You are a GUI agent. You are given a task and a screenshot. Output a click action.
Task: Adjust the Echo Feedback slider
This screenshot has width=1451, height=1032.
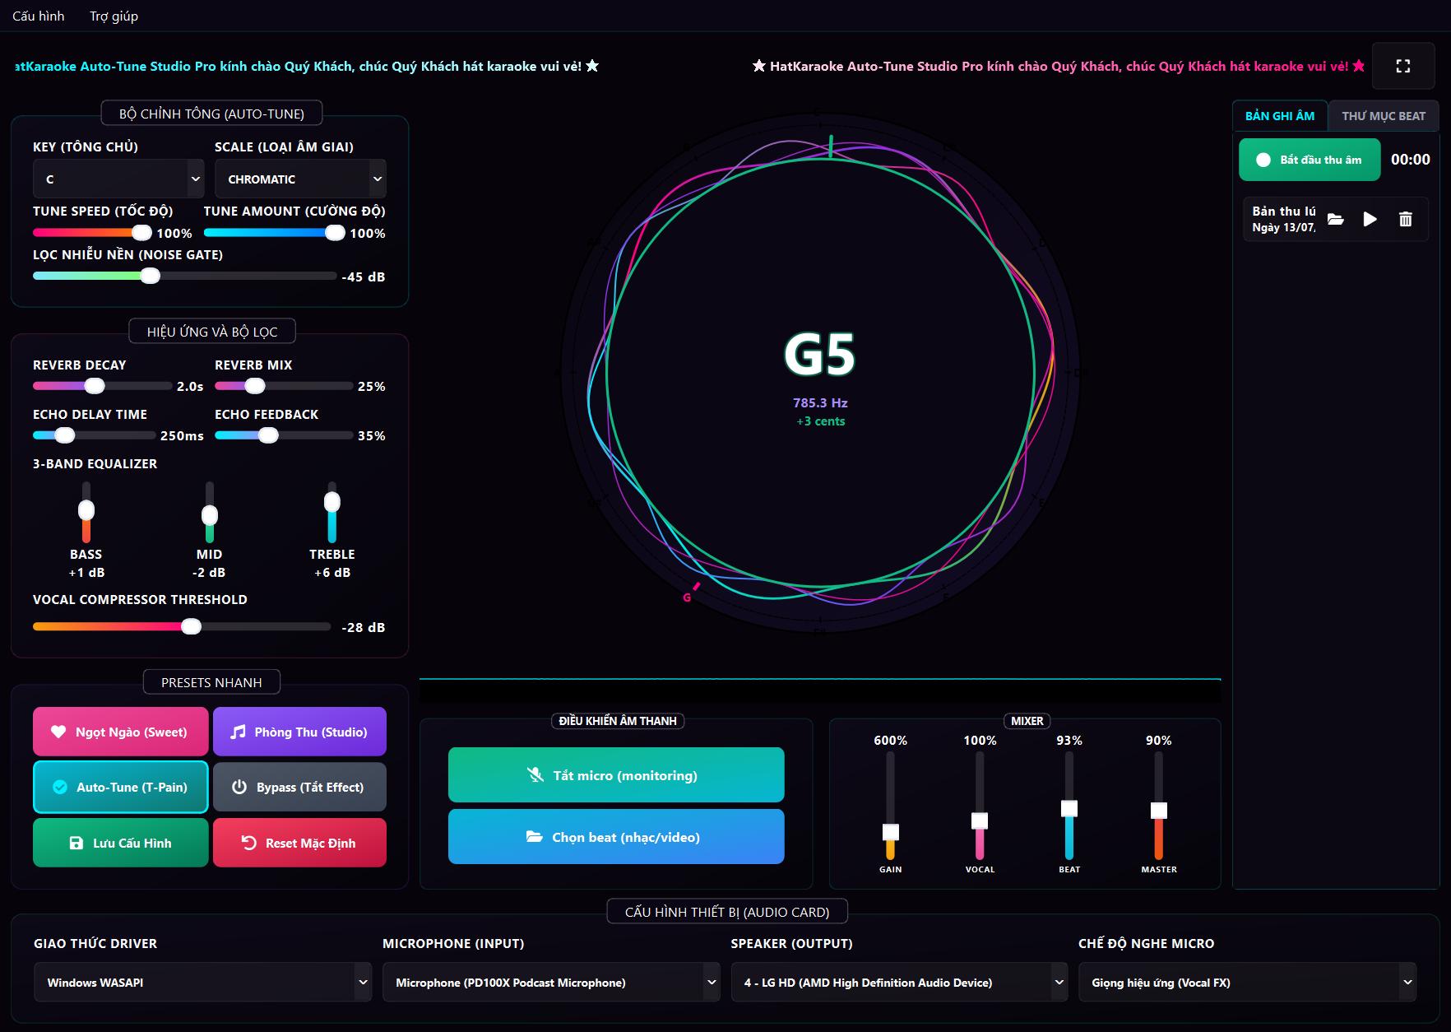pyautogui.click(x=284, y=435)
